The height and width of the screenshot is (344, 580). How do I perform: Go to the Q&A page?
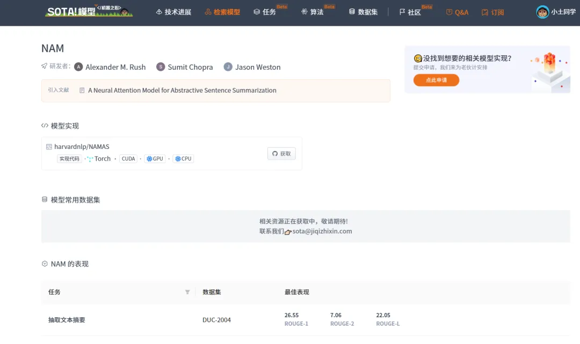pos(457,12)
